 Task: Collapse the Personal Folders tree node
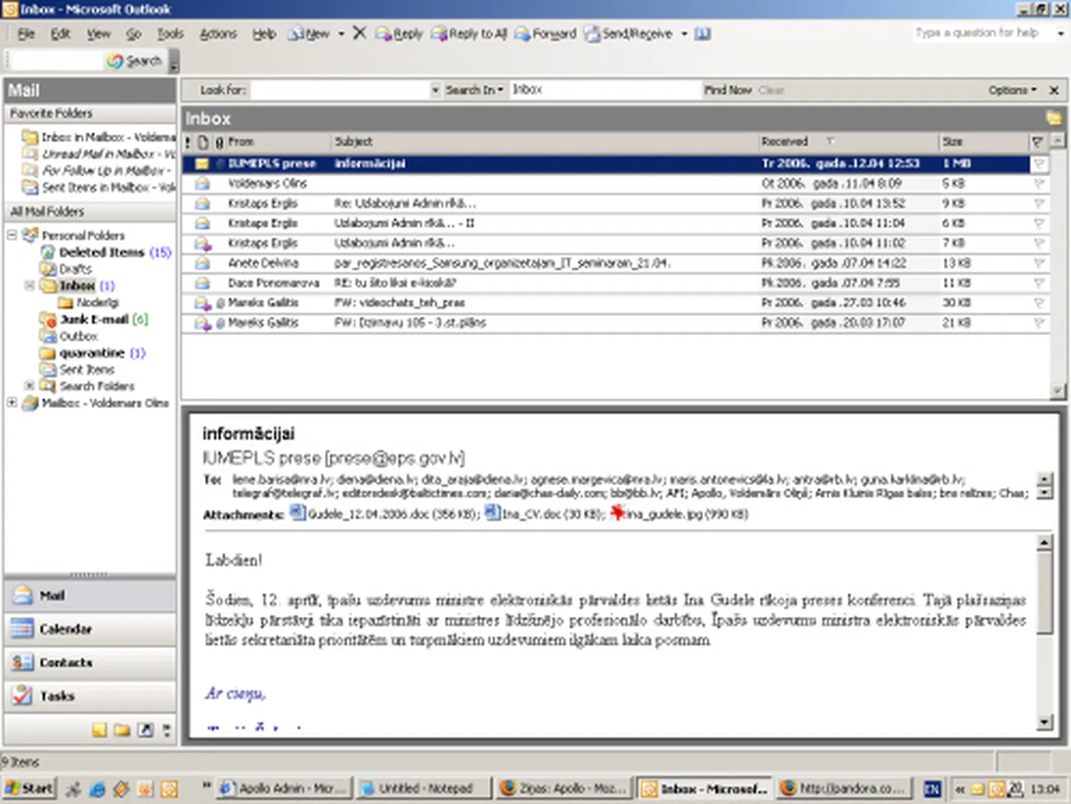12,235
